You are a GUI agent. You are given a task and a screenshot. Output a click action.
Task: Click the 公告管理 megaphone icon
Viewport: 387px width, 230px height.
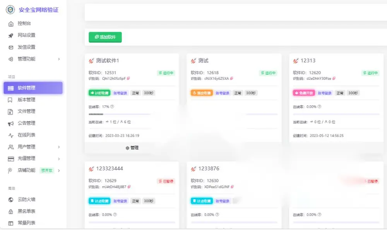pos(11,124)
